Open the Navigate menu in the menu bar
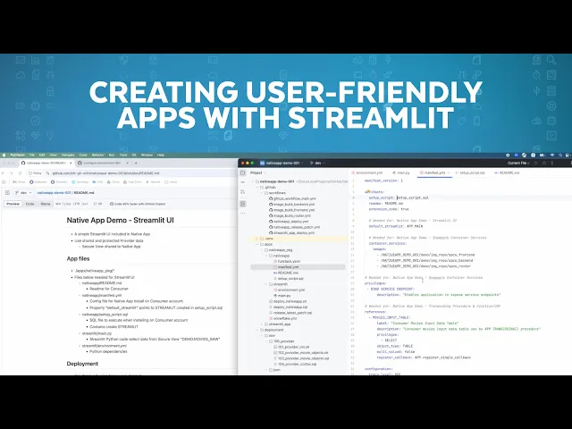This screenshot has height=429, width=572. [x=68, y=155]
